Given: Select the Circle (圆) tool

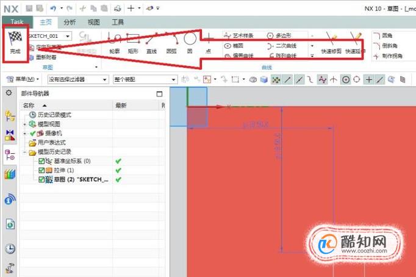Looking at the screenshot, I should tap(190, 43).
